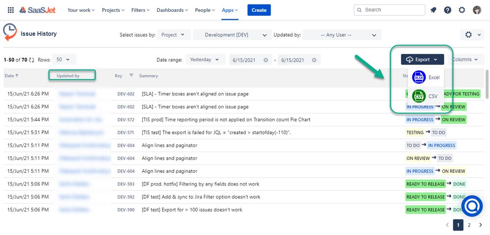
Task: Click the refresh icon next to 70
Action: [x=31, y=60]
